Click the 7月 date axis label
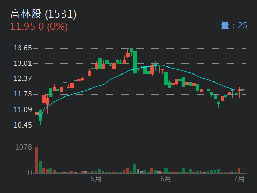This screenshot has height=193, width=257. tap(239, 179)
